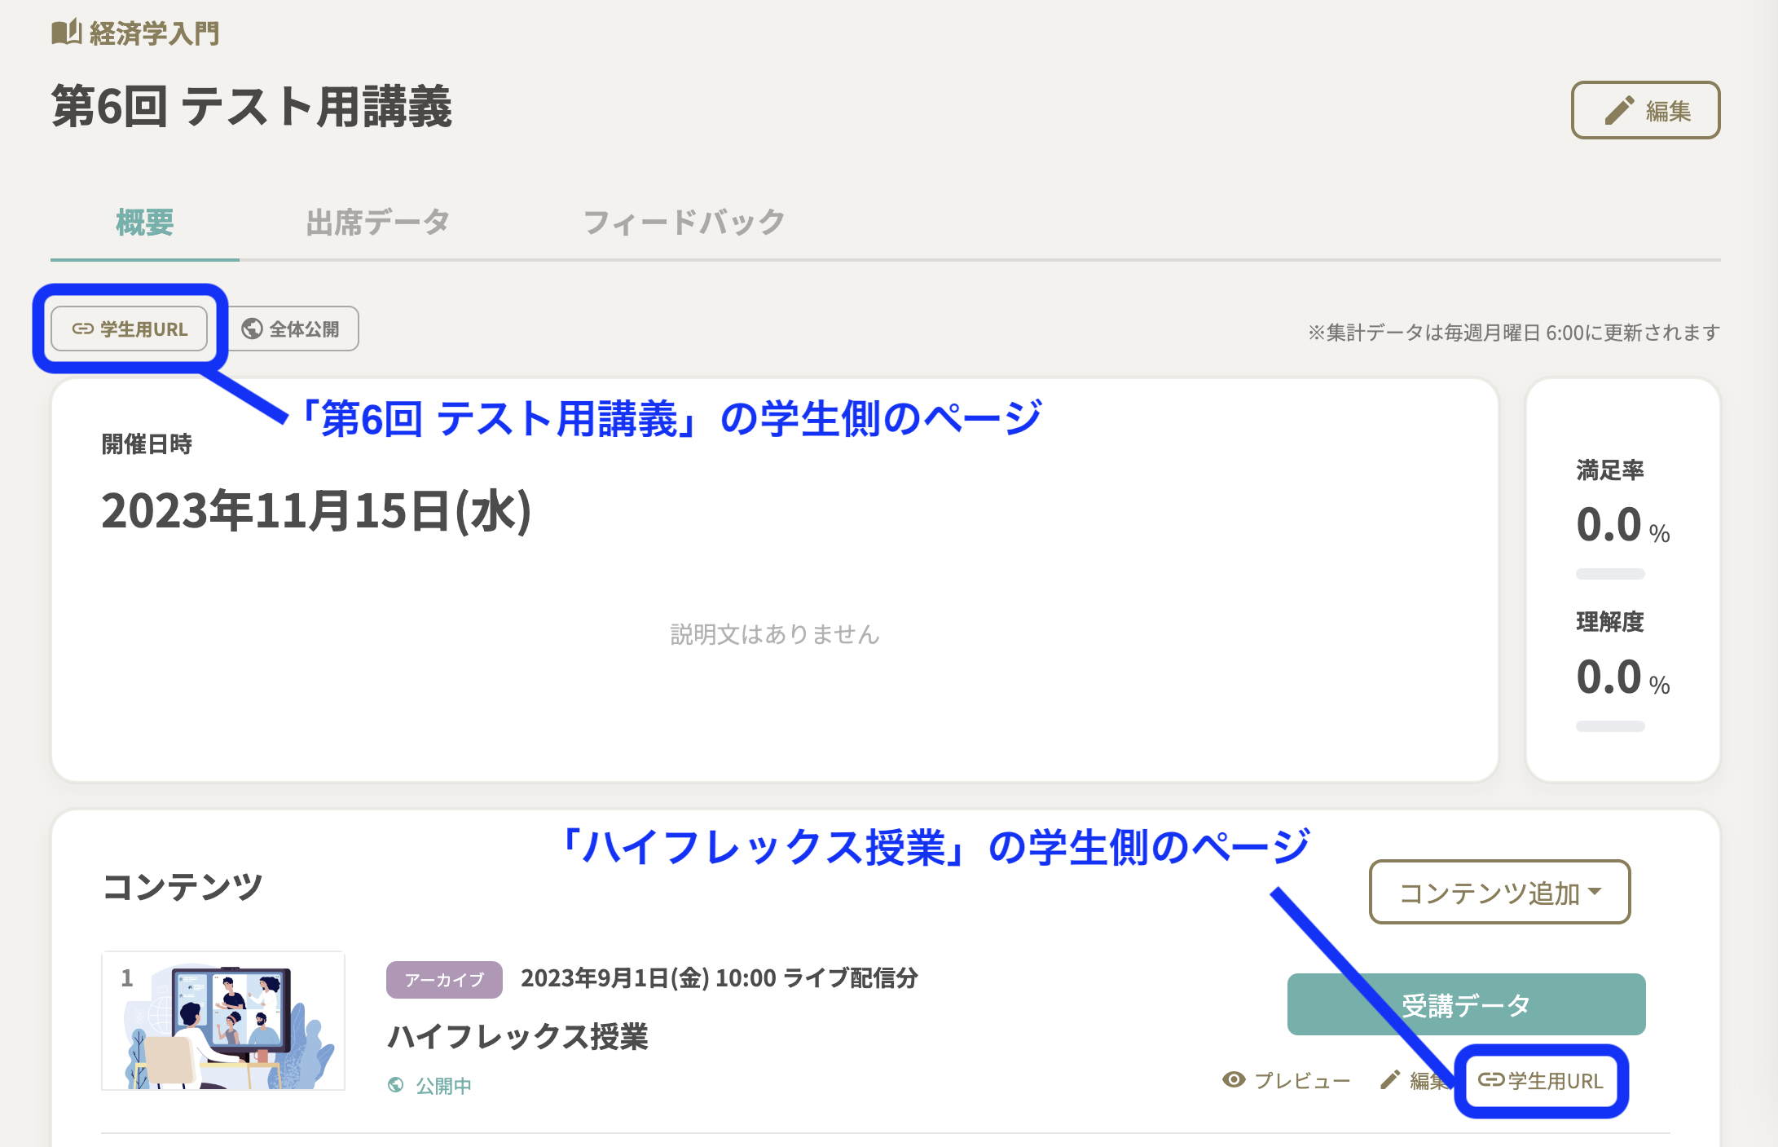Click the 全体公開 visibility button
Image resolution: width=1778 pixels, height=1147 pixels.
coord(291,329)
